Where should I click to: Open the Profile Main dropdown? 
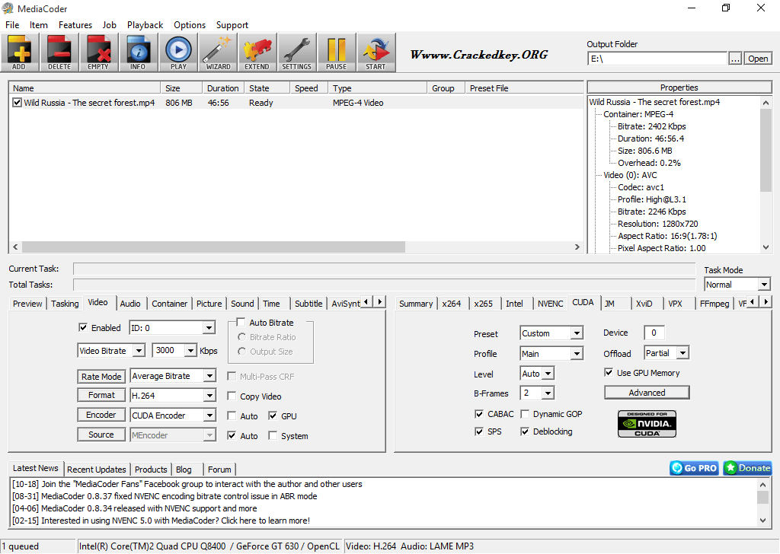click(577, 354)
